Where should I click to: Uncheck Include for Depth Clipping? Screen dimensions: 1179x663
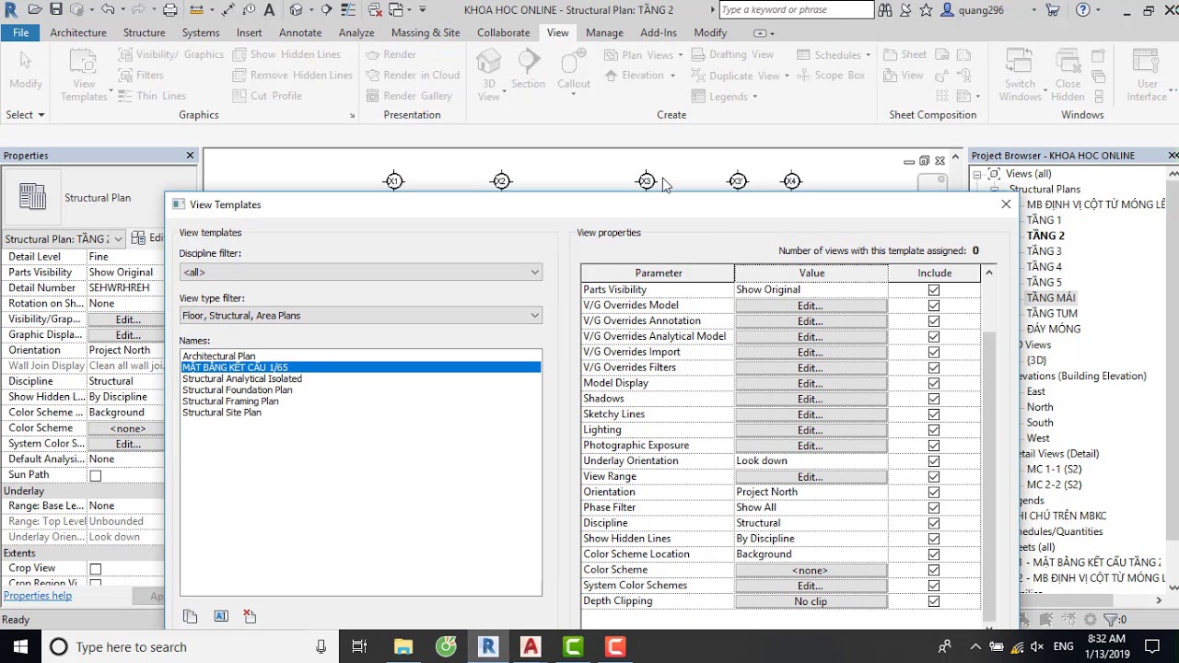point(934,601)
